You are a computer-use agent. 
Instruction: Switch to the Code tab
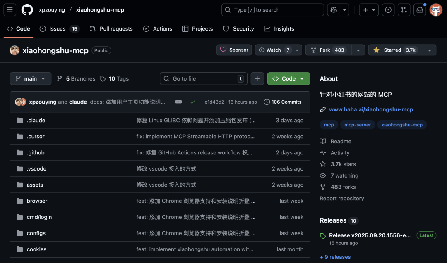(x=19, y=29)
